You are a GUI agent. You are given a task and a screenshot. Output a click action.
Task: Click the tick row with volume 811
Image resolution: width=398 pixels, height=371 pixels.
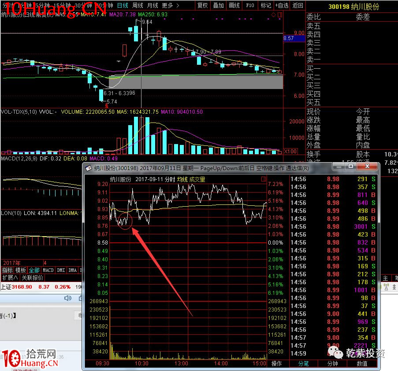click(x=333, y=195)
